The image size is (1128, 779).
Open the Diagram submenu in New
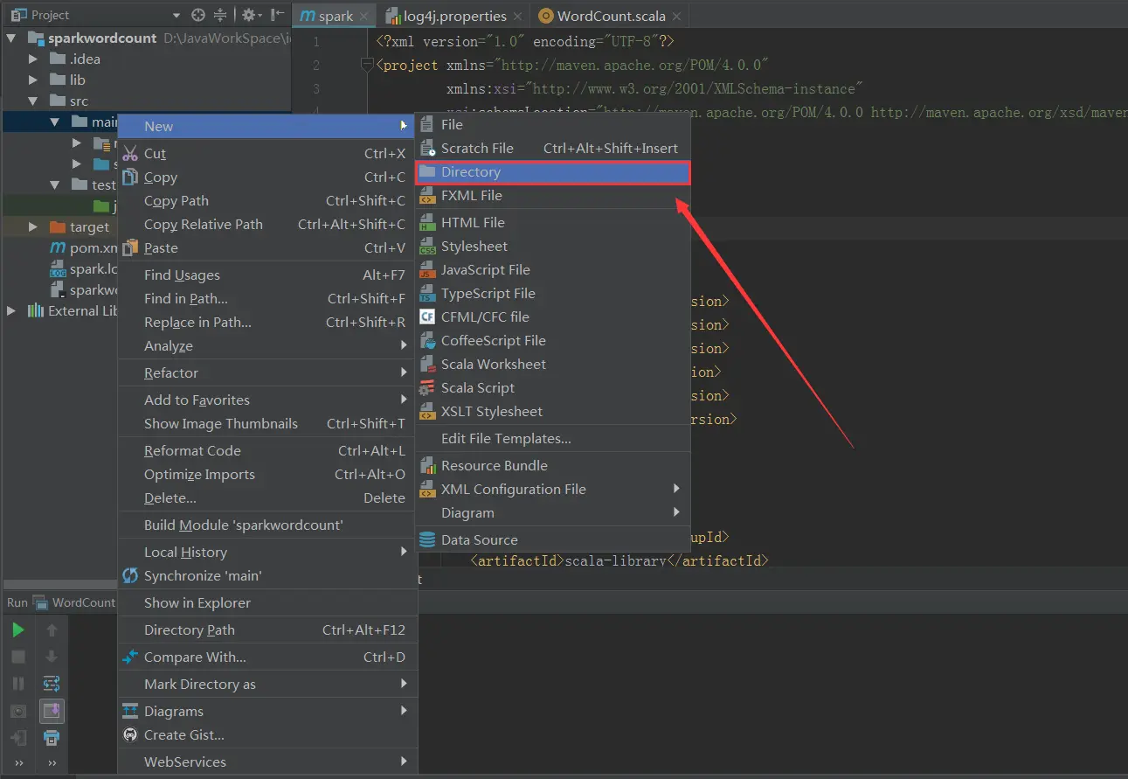[553, 512]
